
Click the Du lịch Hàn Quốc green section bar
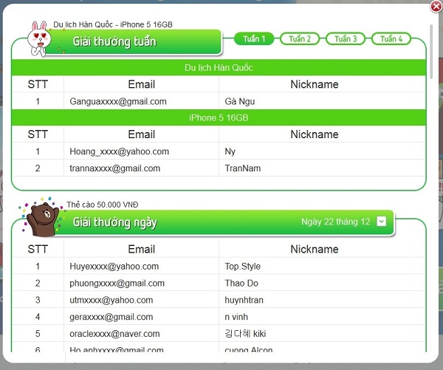point(219,68)
